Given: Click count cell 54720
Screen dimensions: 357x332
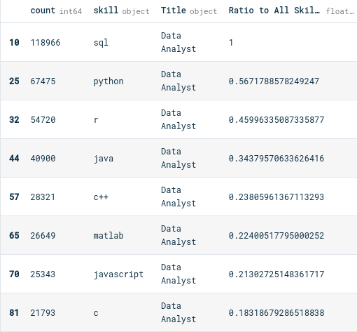Looking at the screenshot, I should (x=43, y=120).
